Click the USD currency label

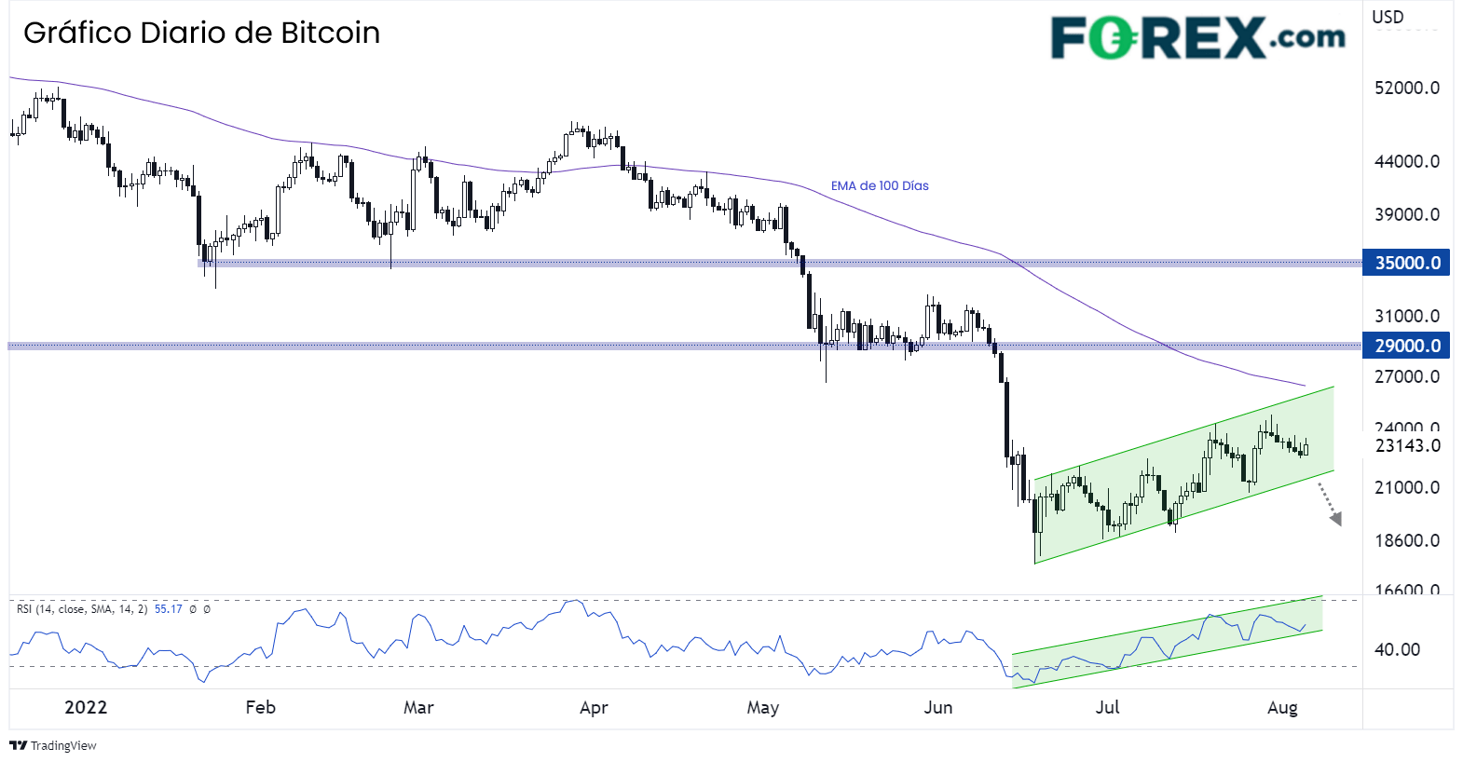pyautogui.click(x=1388, y=17)
